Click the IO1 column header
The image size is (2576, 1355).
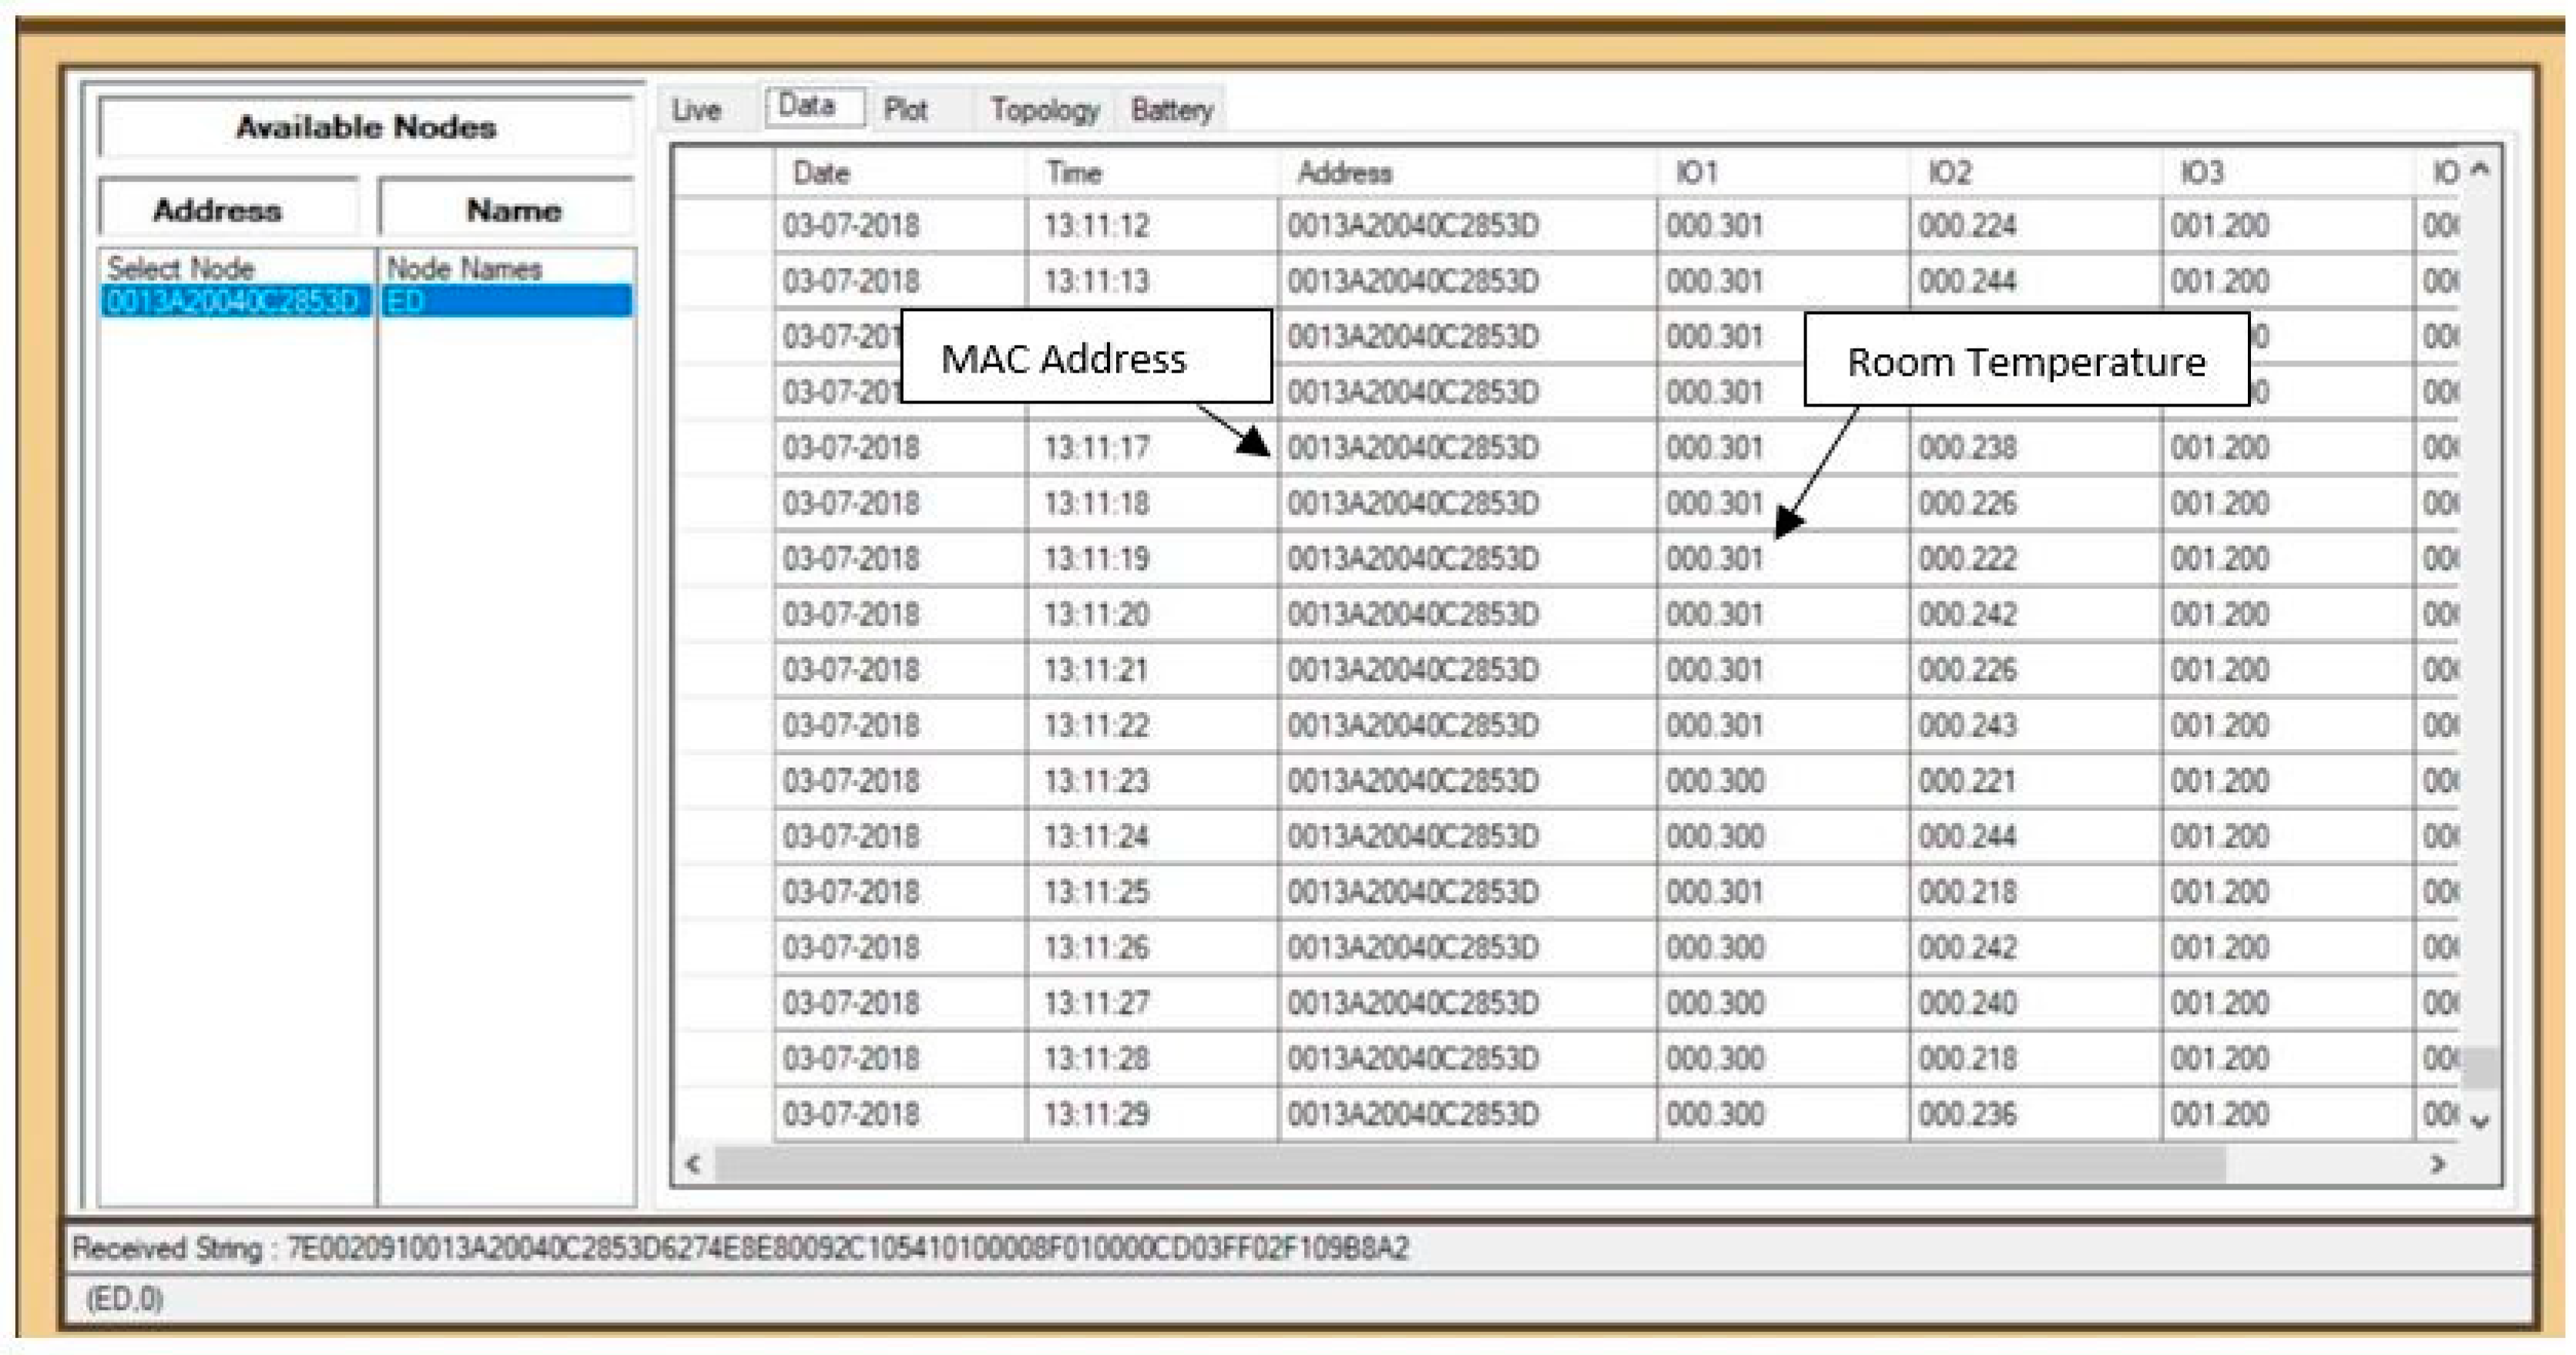point(1696,173)
